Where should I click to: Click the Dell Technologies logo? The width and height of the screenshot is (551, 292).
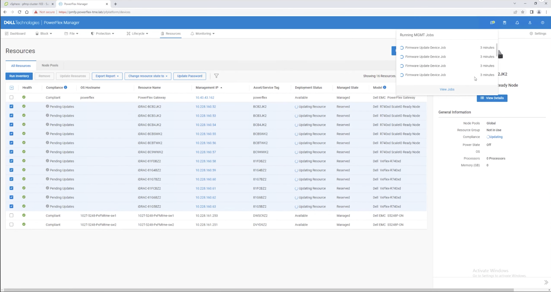22,23
